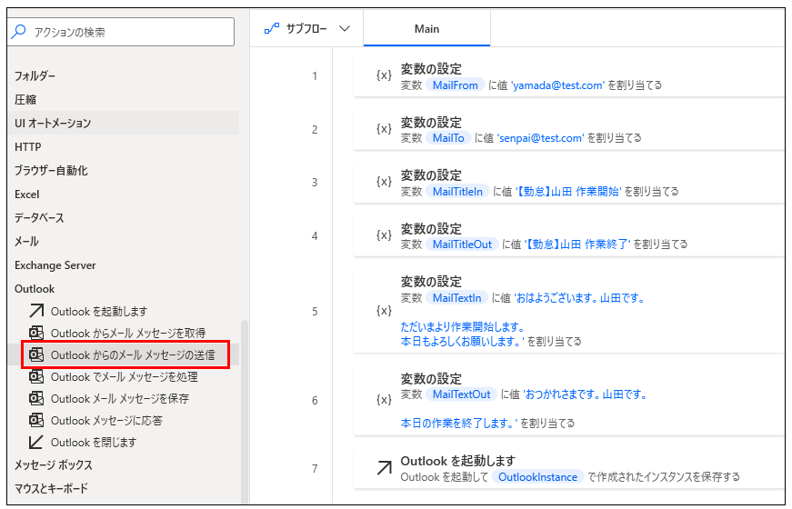
Task: Expand the データベース action group
Action: (39, 218)
